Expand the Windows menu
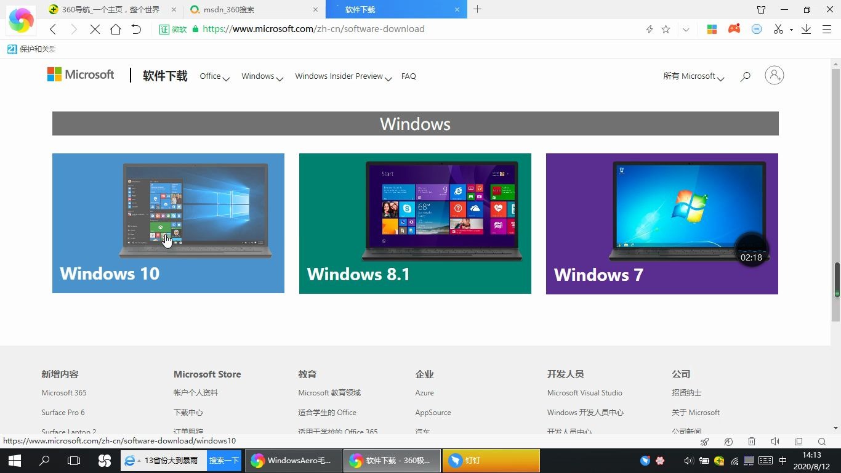This screenshot has width=841, height=473. click(262, 76)
